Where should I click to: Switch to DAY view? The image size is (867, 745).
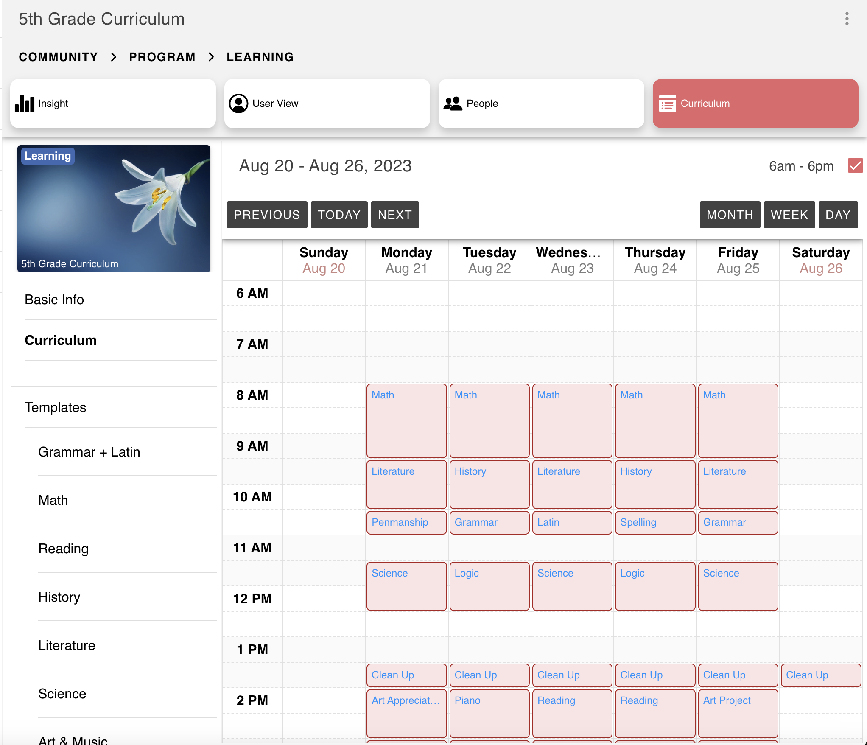click(838, 215)
